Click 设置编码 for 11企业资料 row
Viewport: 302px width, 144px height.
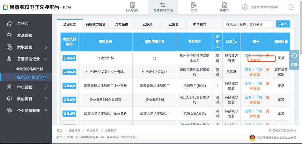(69, 58)
